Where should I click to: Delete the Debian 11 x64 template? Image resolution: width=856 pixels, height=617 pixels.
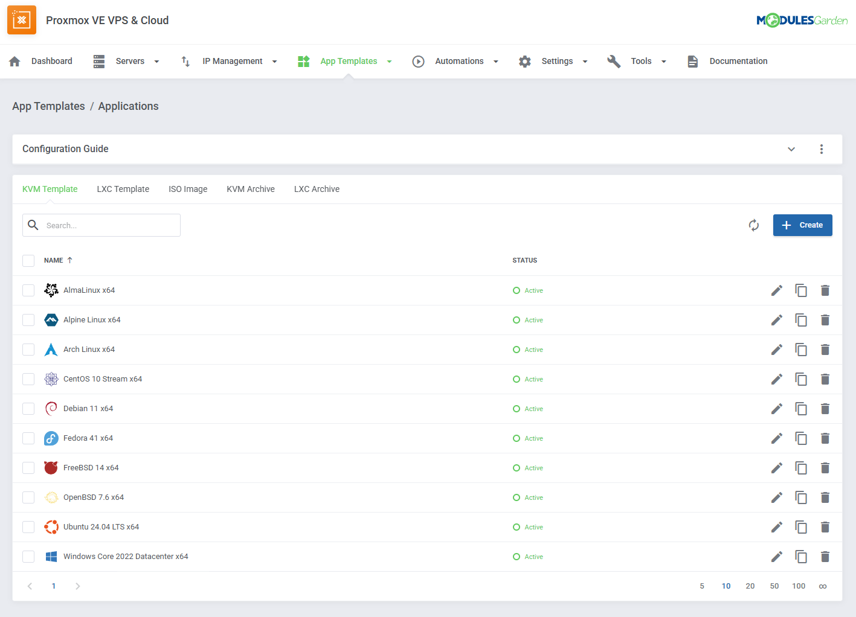pyautogui.click(x=825, y=409)
